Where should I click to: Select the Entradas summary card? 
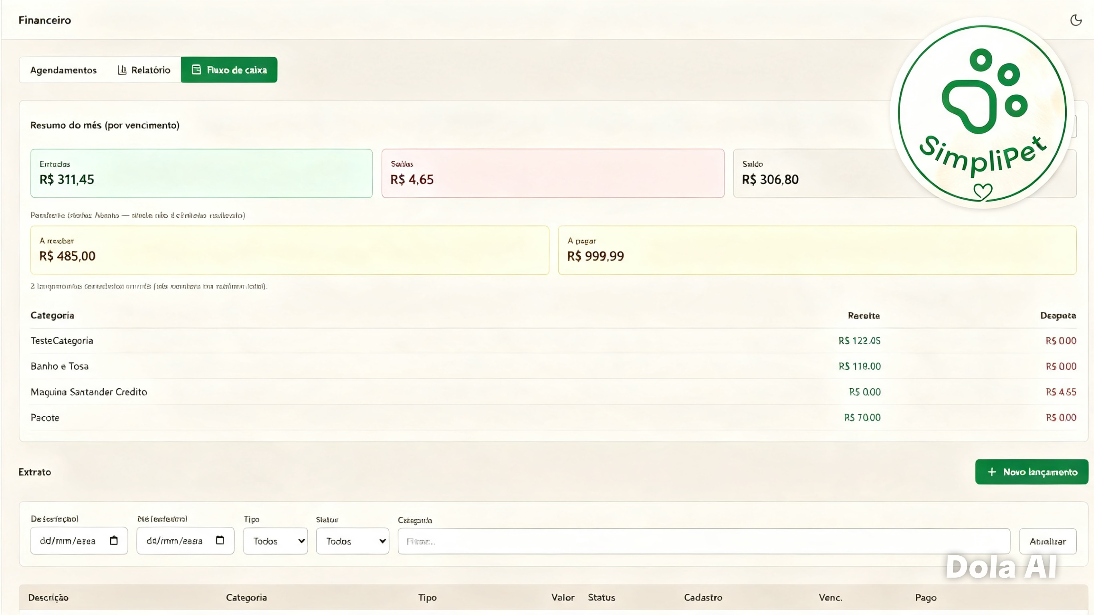coord(201,173)
